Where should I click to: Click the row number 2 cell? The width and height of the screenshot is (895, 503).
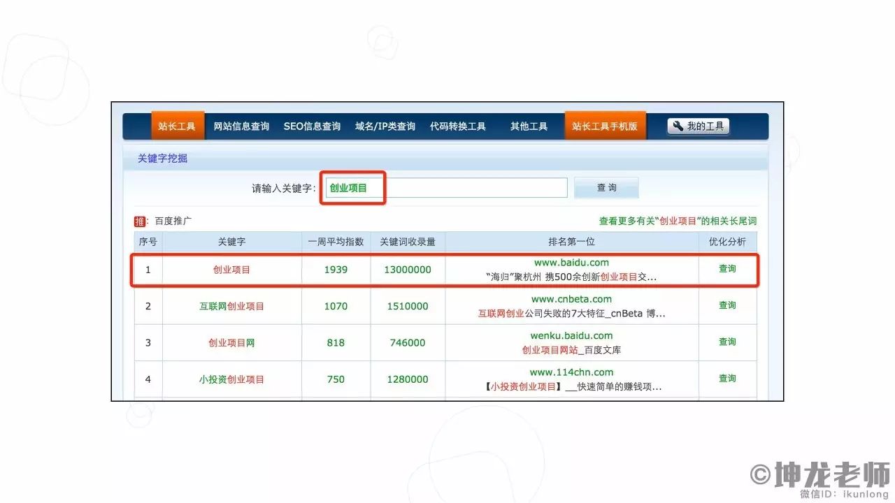coord(148,306)
